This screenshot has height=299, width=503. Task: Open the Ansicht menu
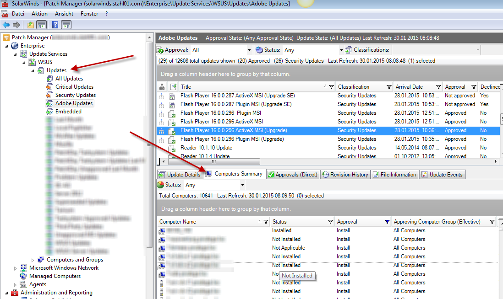[x=64, y=14]
